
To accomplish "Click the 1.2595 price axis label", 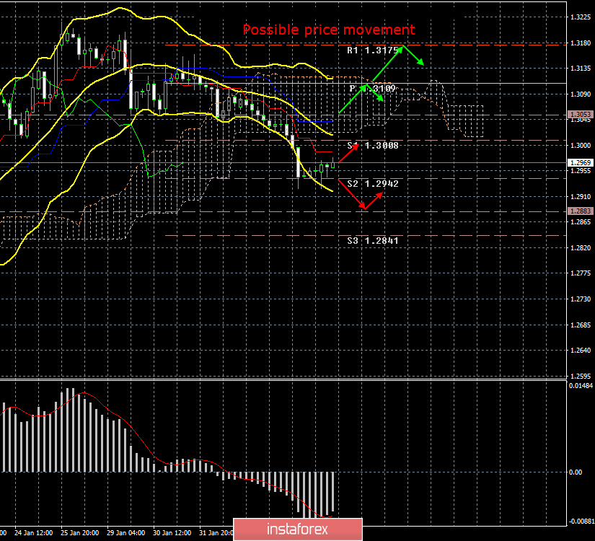I will point(581,377).
